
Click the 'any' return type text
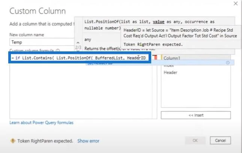click(x=88, y=40)
